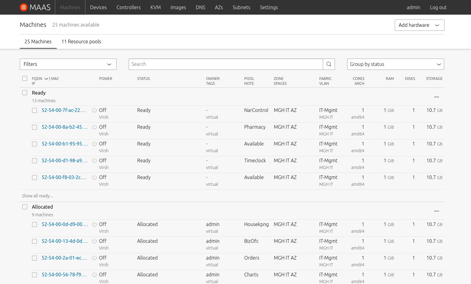Screen dimensions: 471x284
Task: Open the Subnets menu item
Action: pyautogui.click(x=241, y=7)
